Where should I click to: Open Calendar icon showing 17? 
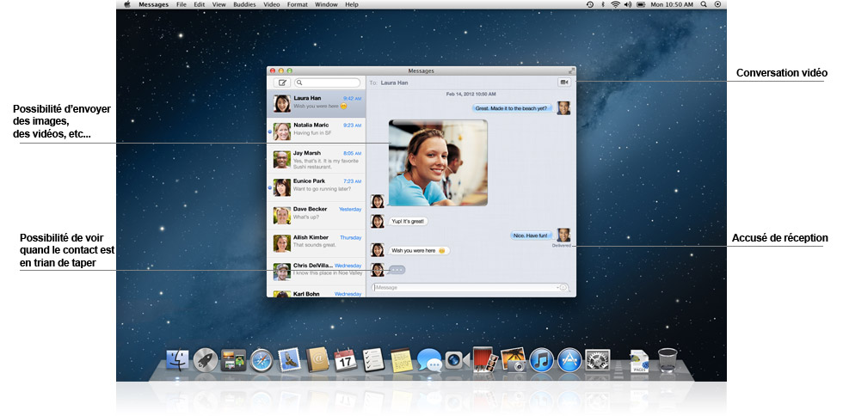tap(345, 360)
